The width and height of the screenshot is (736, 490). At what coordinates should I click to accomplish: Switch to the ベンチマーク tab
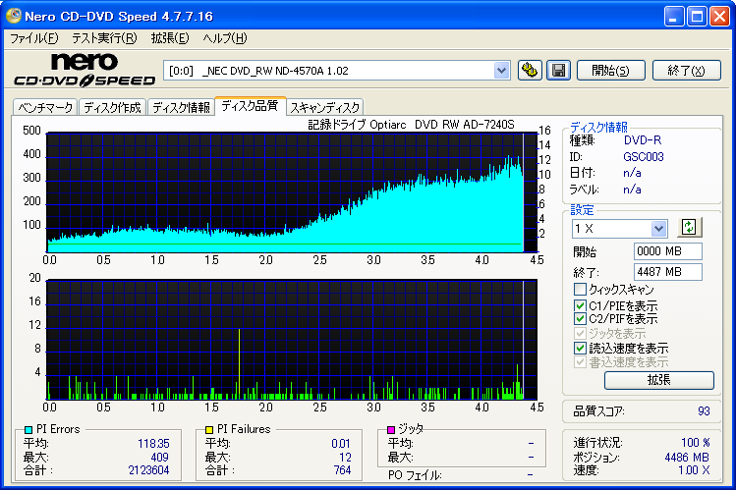[x=45, y=107]
